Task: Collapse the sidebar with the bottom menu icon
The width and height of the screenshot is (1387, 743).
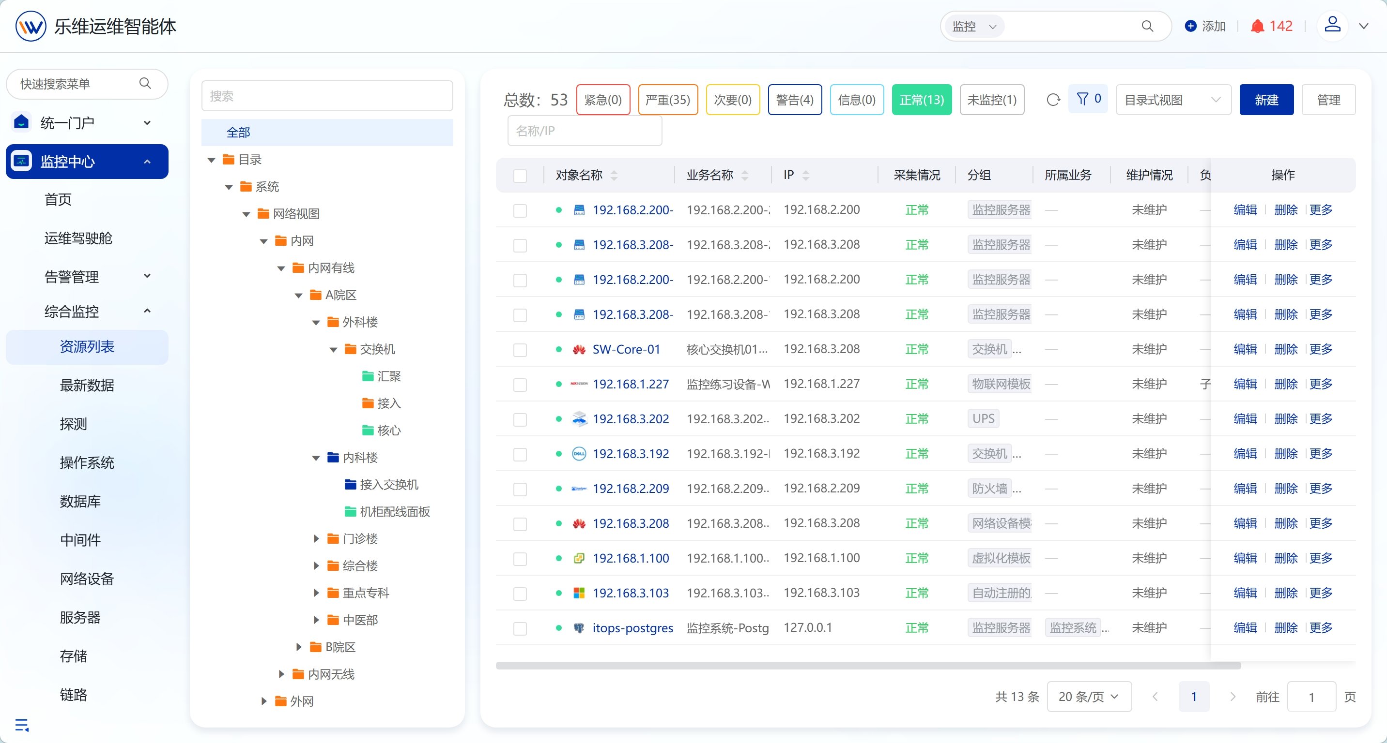Action: click(22, 725)
